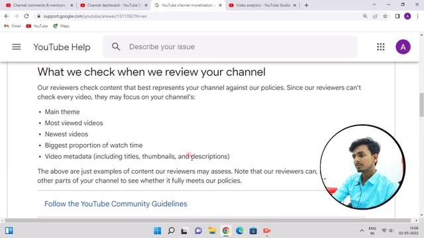Click the Chrome icon on the taskbar

pos(226,231)
